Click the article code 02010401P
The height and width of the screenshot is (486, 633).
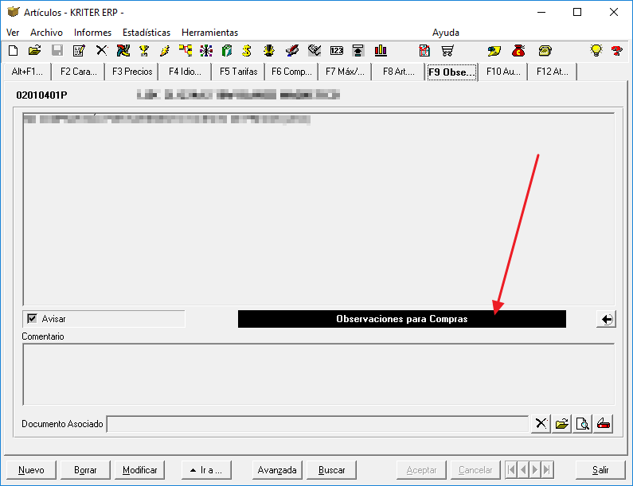click(41, 95)
